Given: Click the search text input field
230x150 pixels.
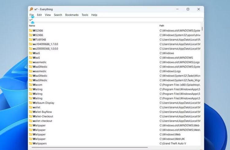Looking at the screenshot, I should point(117,20).
